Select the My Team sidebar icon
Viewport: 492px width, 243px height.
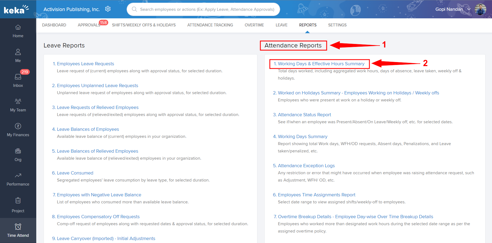tap(18, 101)
